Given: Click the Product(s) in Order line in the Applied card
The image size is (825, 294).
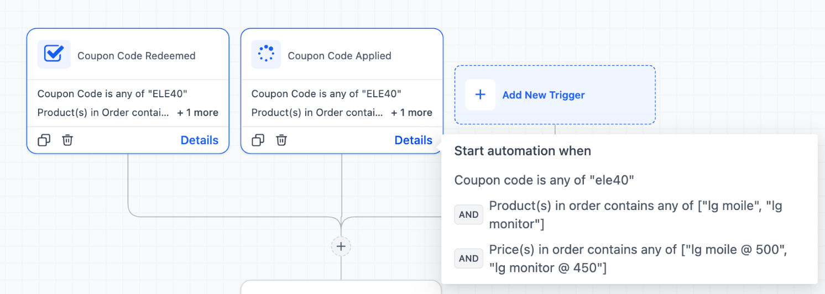Looking at the screenshot, I should [317, 113].
